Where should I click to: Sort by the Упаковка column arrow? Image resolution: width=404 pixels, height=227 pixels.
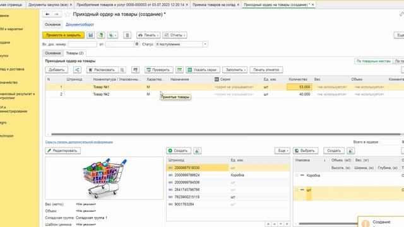324,160
